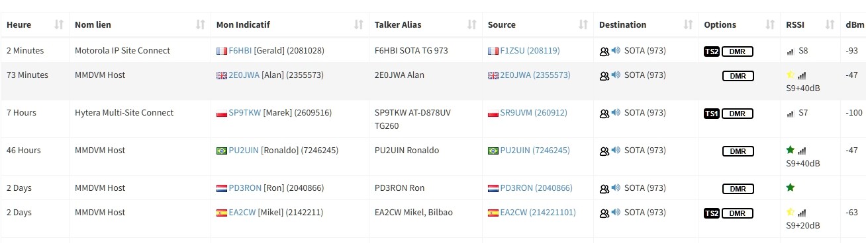Click the green star in the PD3RON row
This screenshot has width=866, height=243.
(x=790, y=188)
